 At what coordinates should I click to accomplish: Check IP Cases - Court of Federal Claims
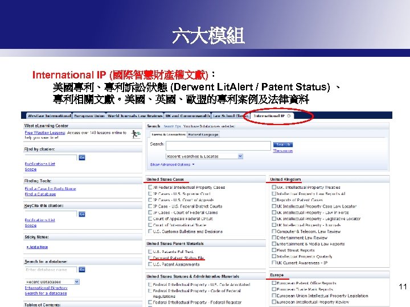click(x=150, y=212)
